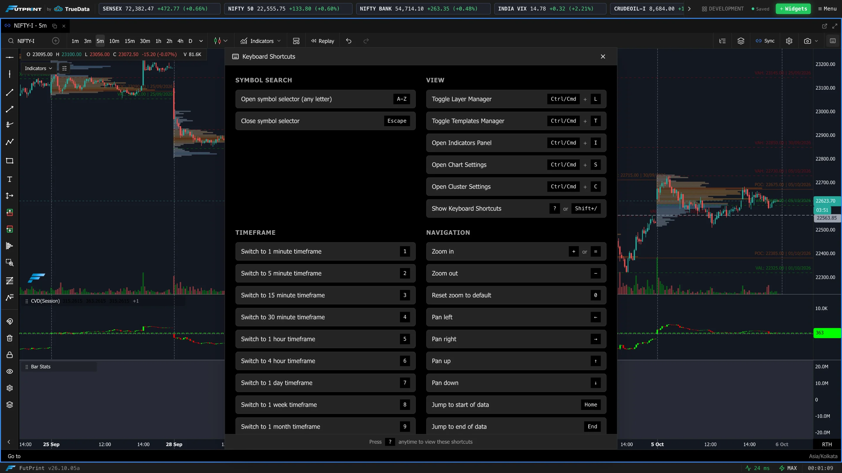Select the 15m timeframe
842x473 pixels.
tap(130, 41)
